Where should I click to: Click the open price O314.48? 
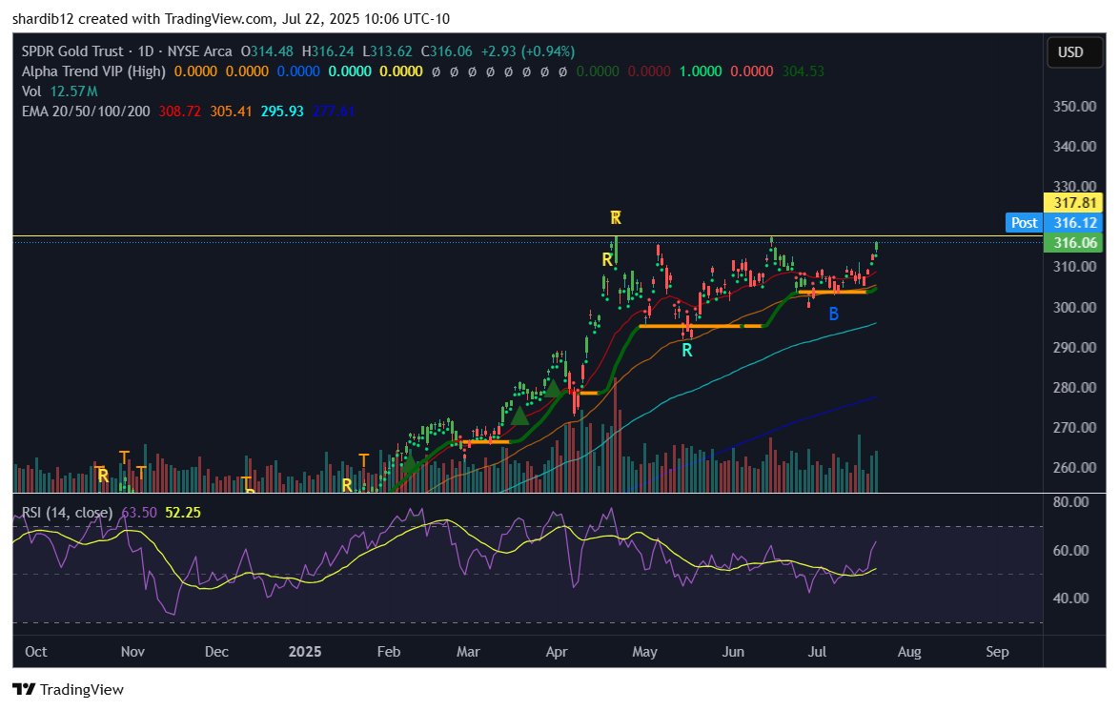point(267,51)
